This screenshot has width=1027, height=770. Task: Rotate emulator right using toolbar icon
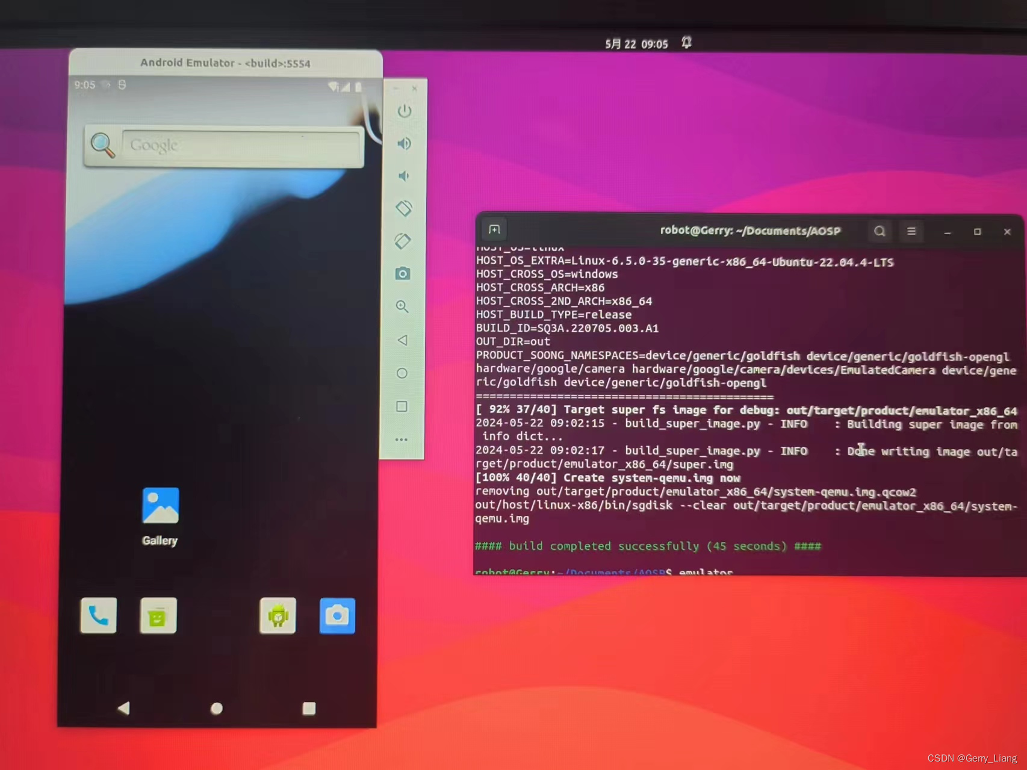tap(403, 241)
